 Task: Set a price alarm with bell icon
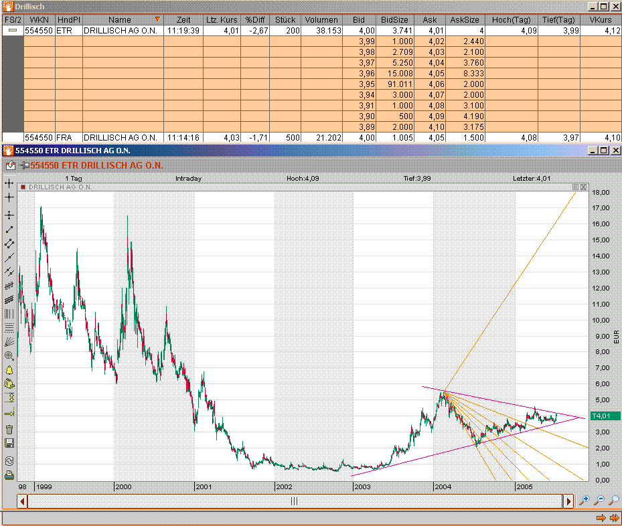click(9, 370)
